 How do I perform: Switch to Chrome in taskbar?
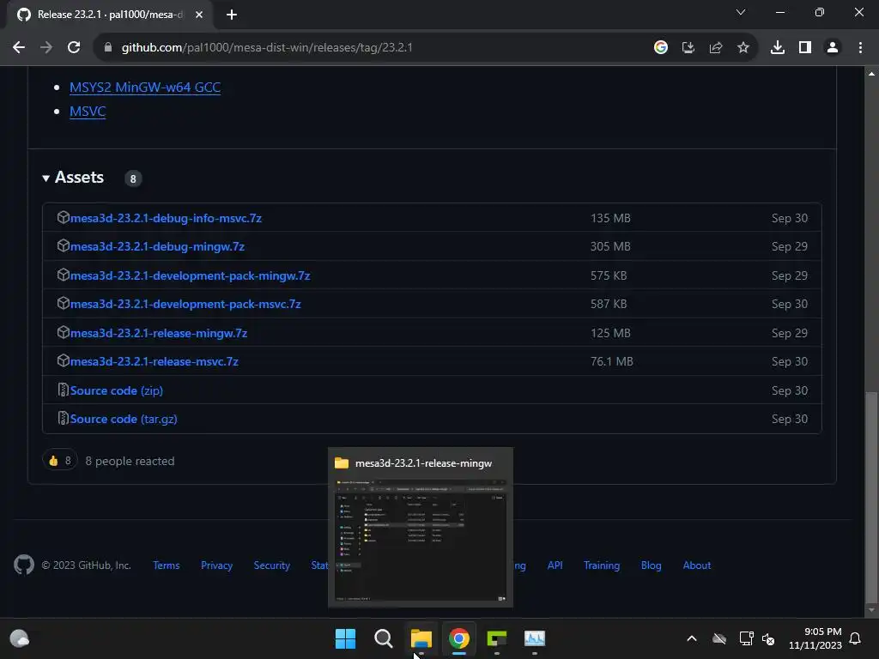click(459, 638)
